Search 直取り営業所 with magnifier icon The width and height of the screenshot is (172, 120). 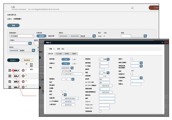[141, 63]
